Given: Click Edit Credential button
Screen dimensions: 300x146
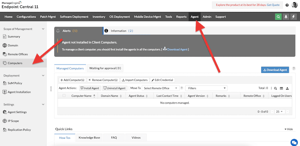Looking at the screenshot, I should (x=162, y=80).
